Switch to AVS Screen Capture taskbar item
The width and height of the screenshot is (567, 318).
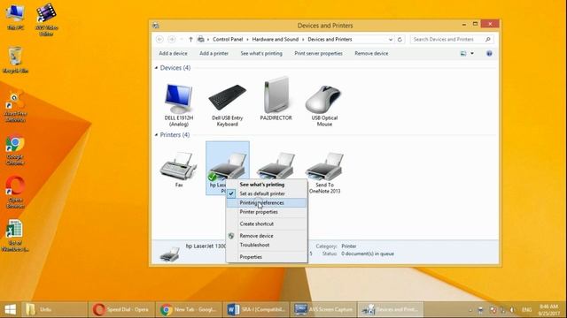(323, 310)
